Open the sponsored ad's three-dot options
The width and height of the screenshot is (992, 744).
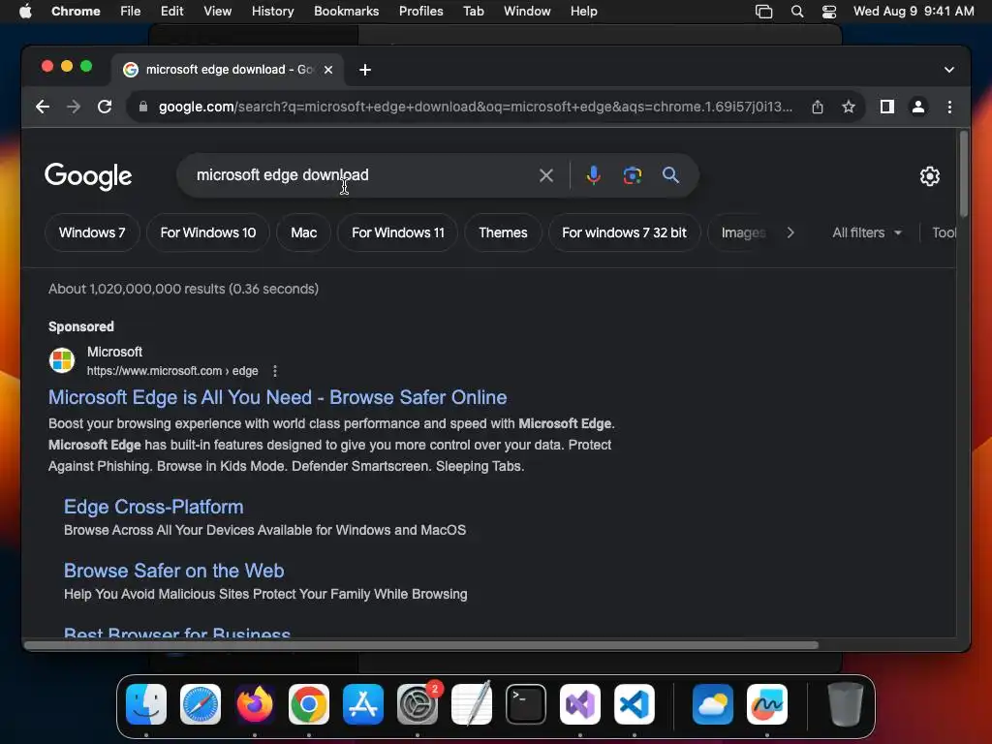(x=274, y=371)
